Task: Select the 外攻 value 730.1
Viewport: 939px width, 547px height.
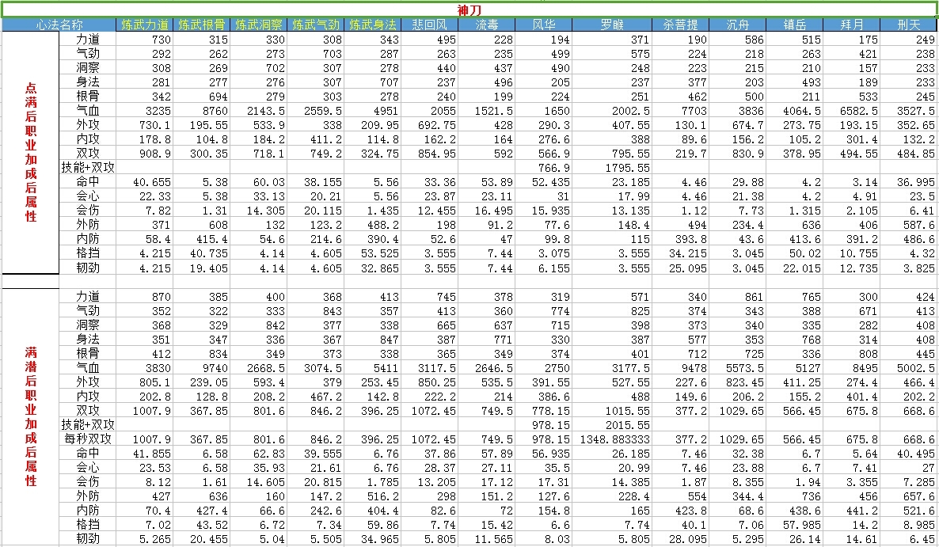Action: tap(144, 125)
